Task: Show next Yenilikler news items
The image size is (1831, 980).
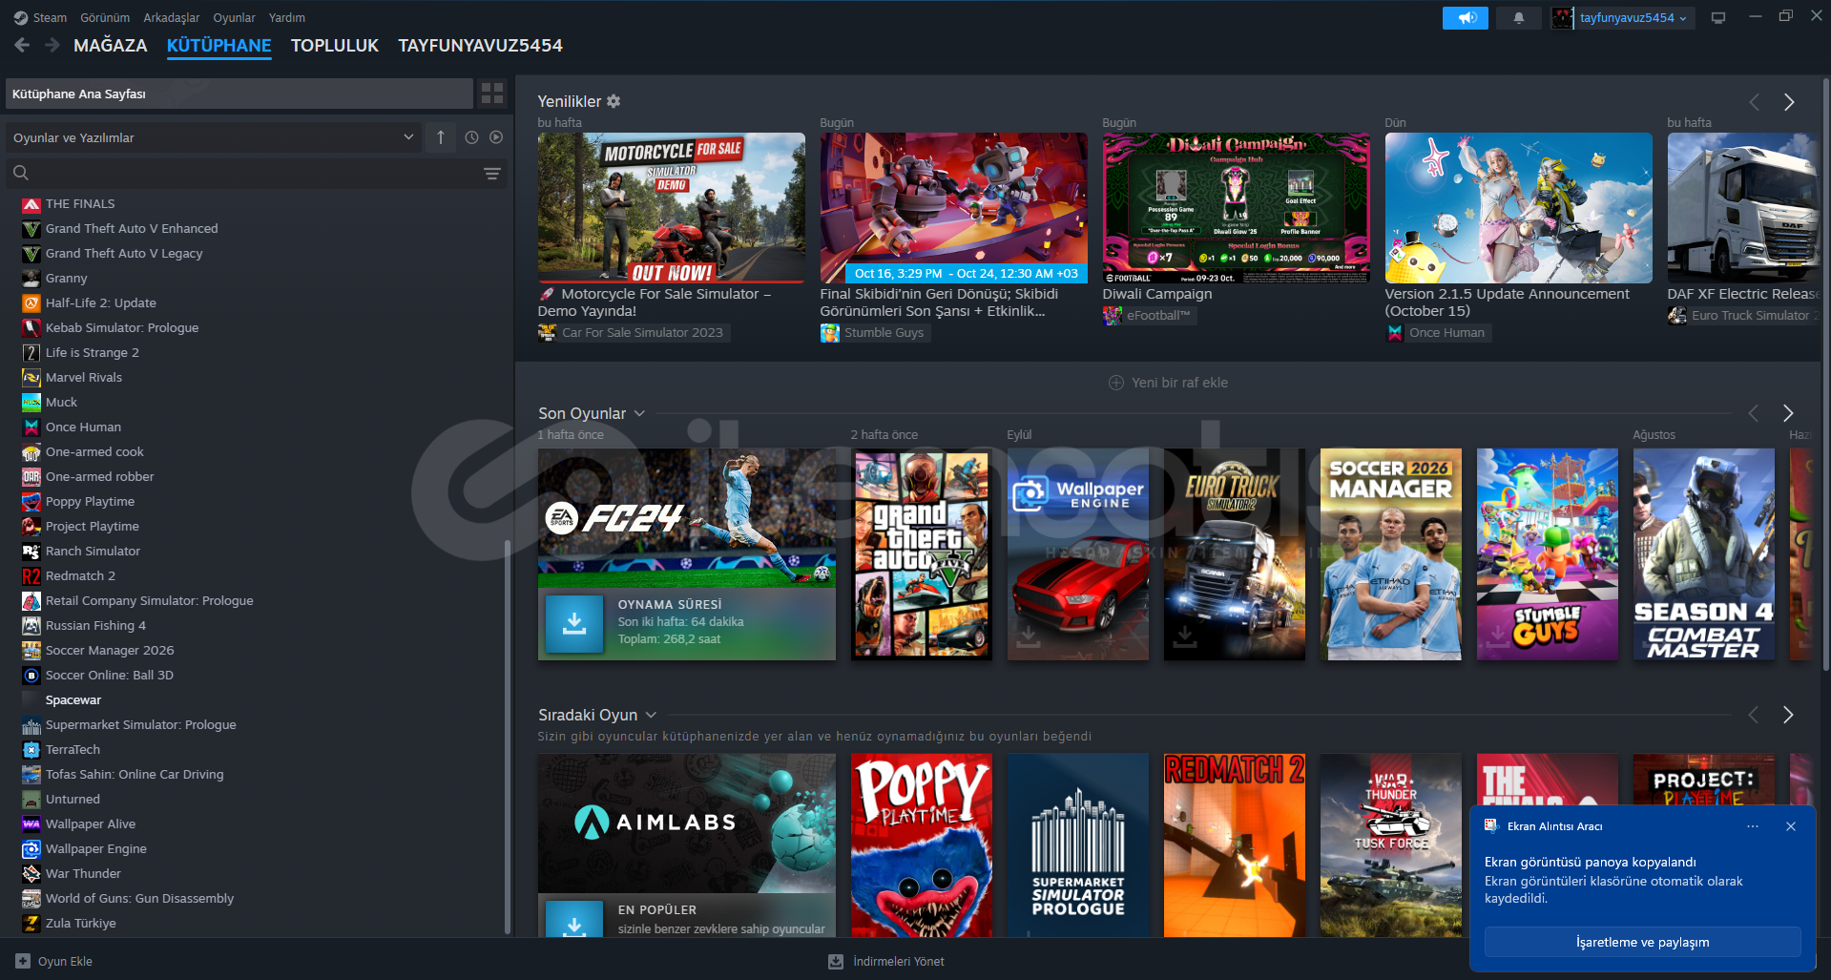Action: 1789,102
